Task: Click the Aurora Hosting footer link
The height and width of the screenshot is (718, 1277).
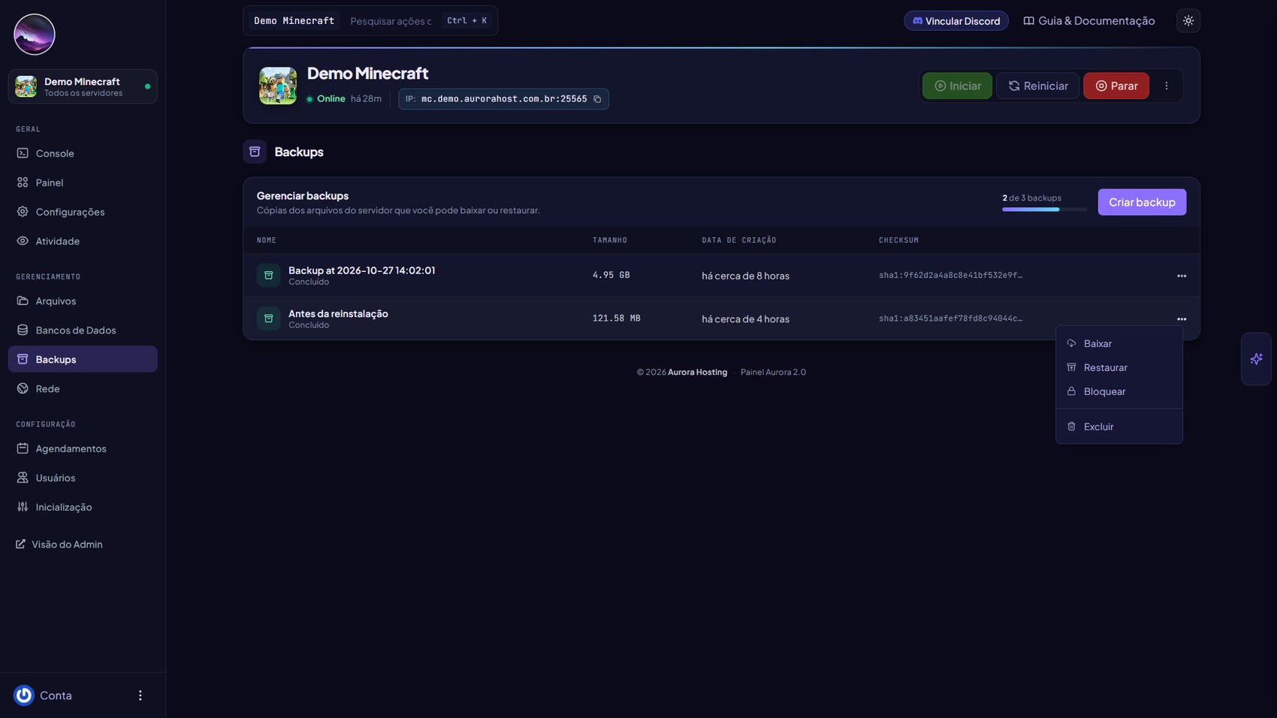Action: (x=697, y=373)
